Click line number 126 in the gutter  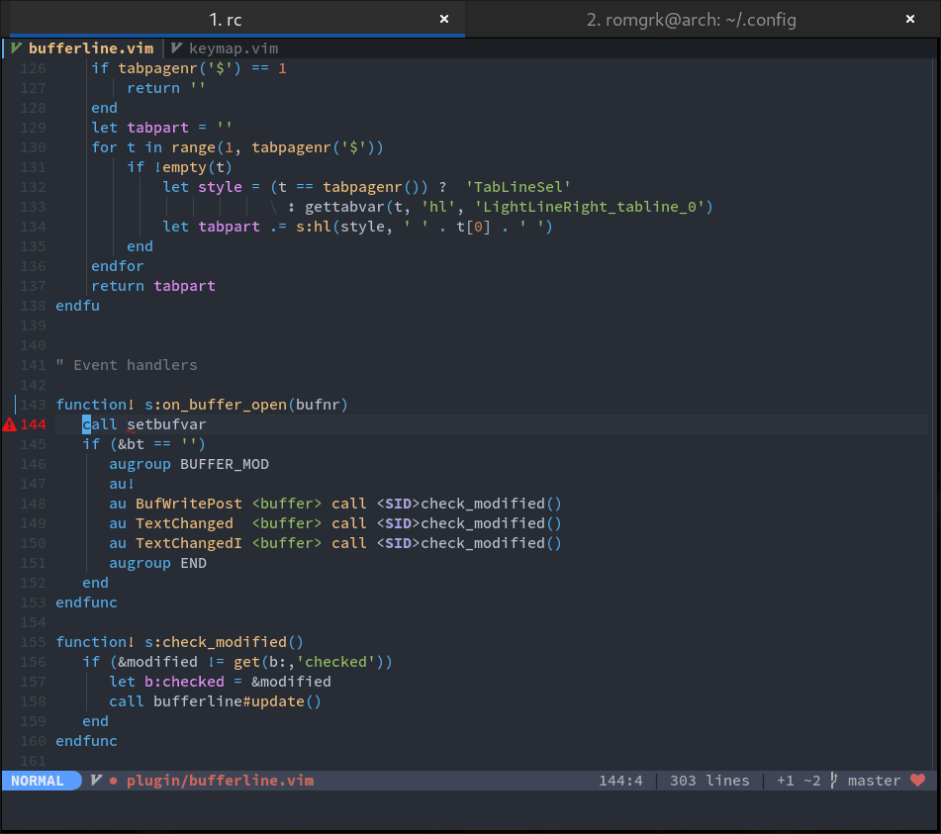click(33, 68)
